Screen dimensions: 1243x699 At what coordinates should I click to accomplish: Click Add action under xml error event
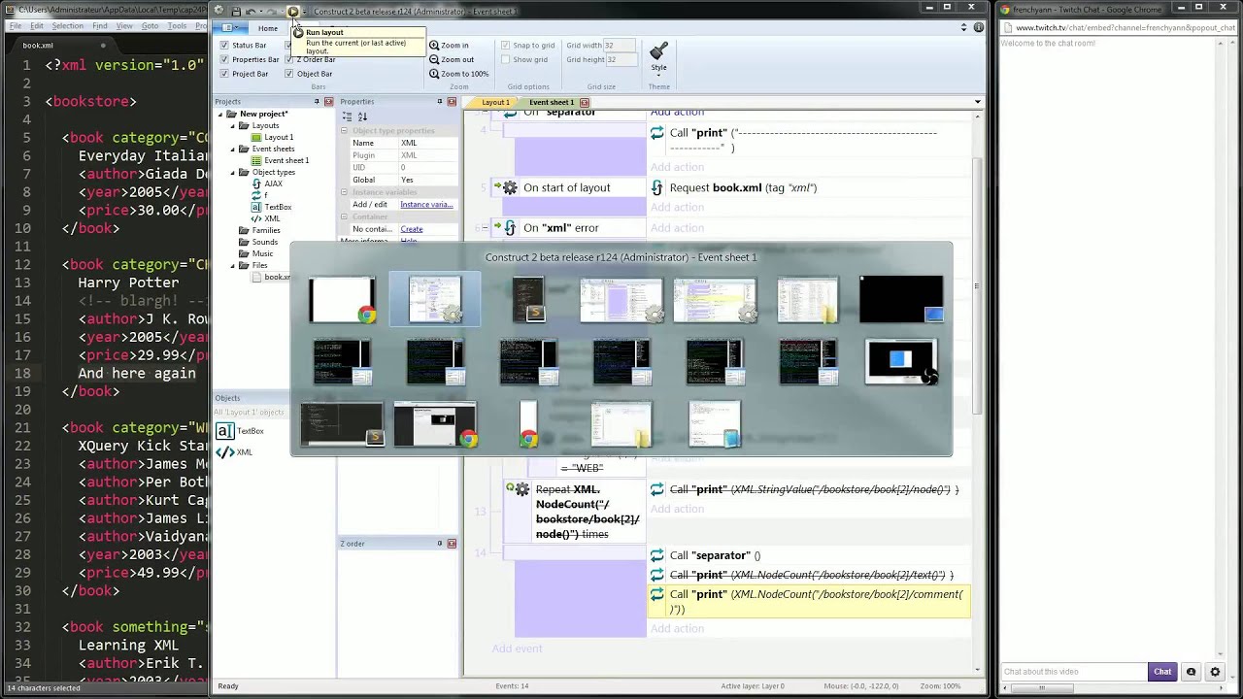(677, 228)
